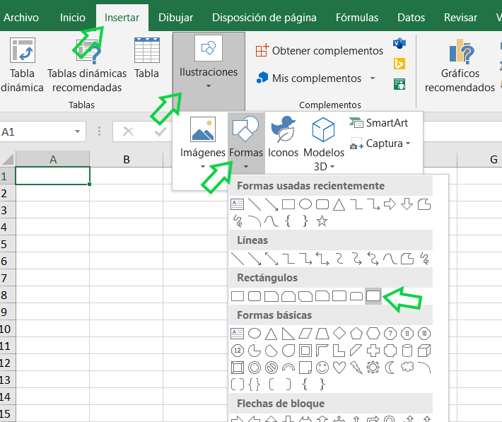Viewport: 502px width, 422px height.
Task: Choose rounded rectangle in Rectángulos section
Action: (x=255, y=296)
